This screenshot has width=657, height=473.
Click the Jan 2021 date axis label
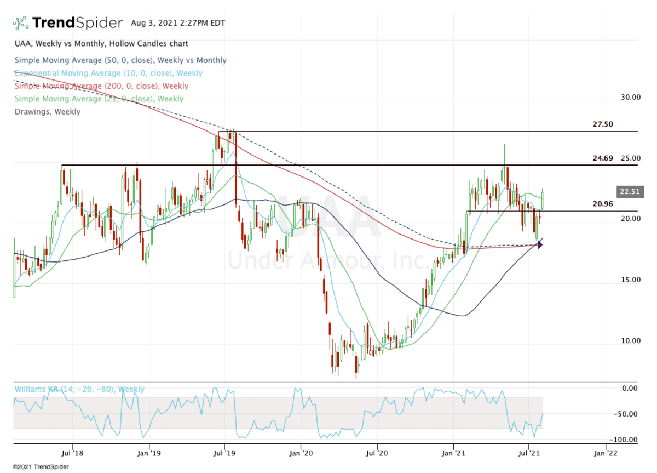tap(453, 454)
